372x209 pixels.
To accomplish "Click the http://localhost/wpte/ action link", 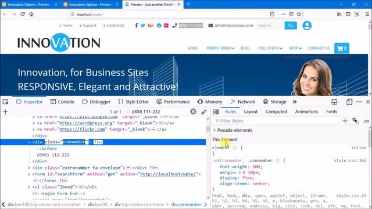I will pos(168,174).
